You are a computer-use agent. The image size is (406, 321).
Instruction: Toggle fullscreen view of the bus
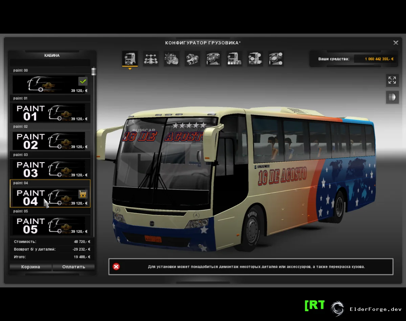click(392, 80)
